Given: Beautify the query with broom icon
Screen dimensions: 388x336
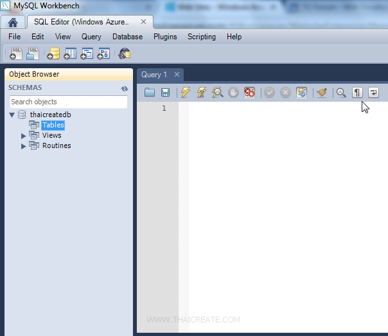Looking at the screenshot, I should click(322, 93).
